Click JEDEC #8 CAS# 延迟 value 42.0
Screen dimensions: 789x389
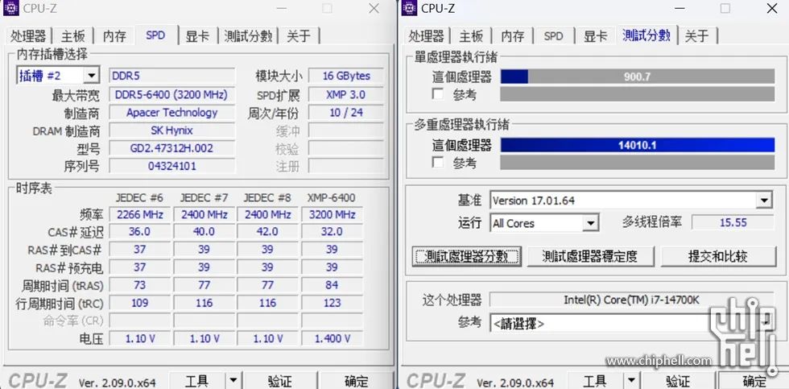[267, 231]
